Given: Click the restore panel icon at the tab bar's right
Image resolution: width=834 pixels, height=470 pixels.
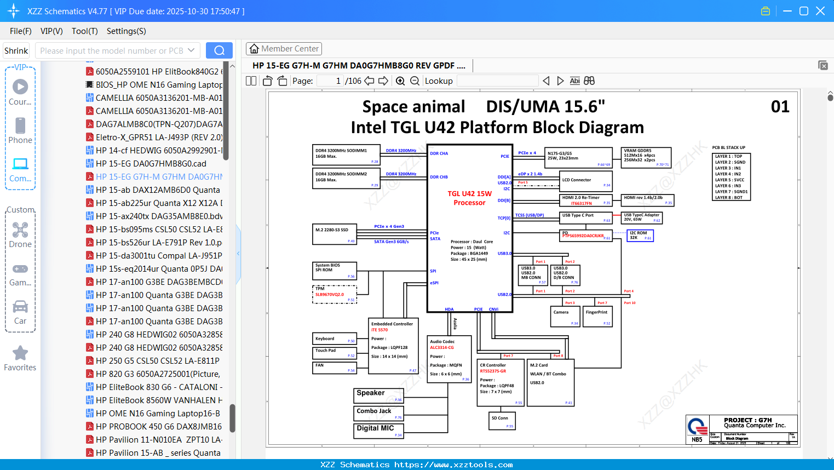Looking at the screenshot, I should click(823, 65).
